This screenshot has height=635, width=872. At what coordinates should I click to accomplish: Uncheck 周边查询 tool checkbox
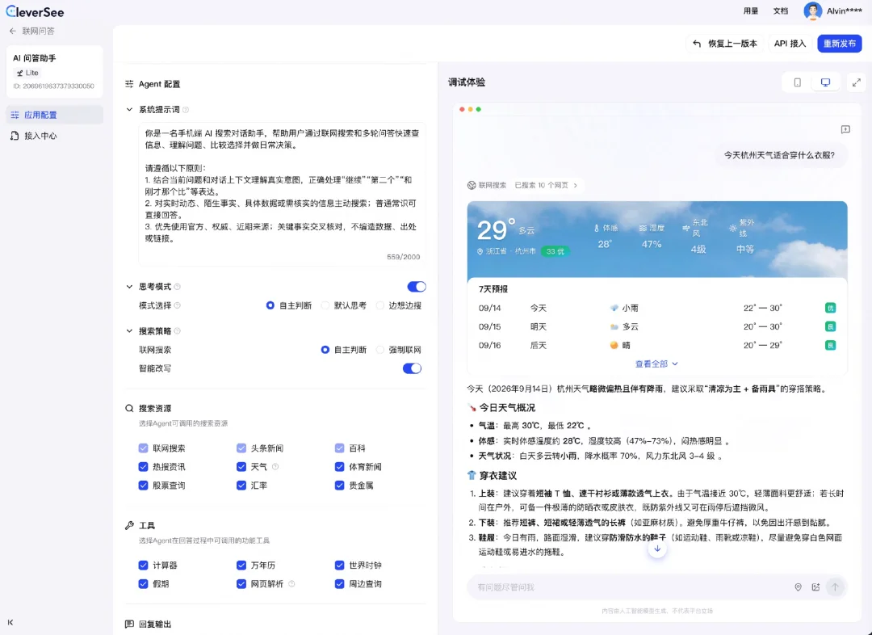click(339, 584)
